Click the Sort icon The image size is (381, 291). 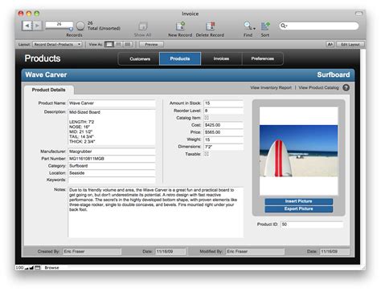(265, 26)
